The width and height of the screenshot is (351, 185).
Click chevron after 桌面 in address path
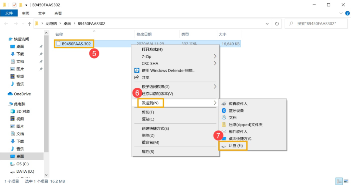[x=74, y=23]
